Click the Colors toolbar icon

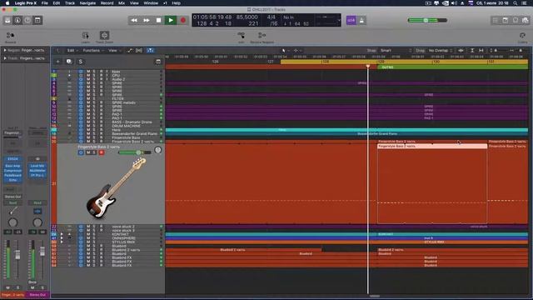[522, 37]
